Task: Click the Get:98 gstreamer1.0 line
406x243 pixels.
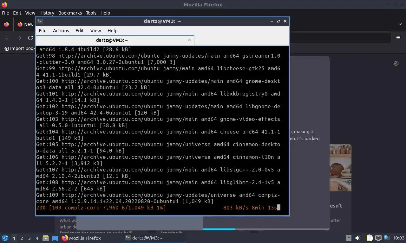Action: click(158, 59)
